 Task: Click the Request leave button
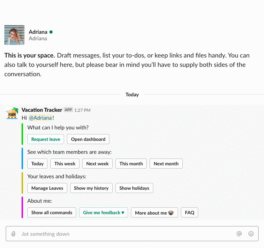pyautogui.click(x=46, y=139)
